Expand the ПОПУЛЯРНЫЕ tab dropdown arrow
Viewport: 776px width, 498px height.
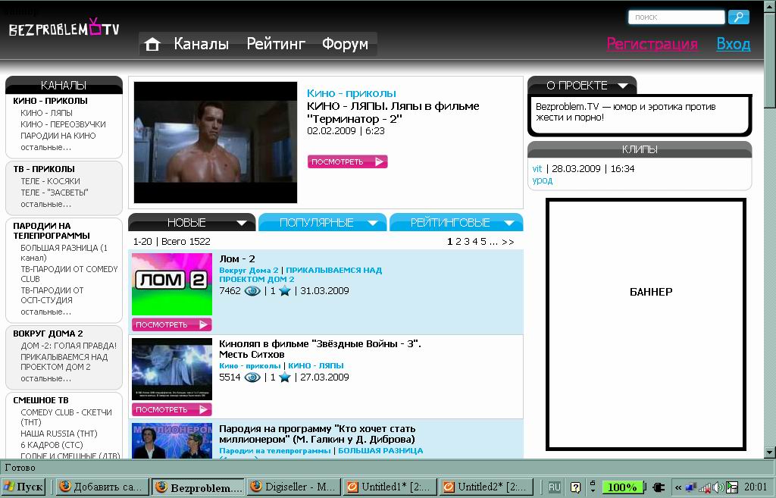pyautogui.click(x=373, y=224)
